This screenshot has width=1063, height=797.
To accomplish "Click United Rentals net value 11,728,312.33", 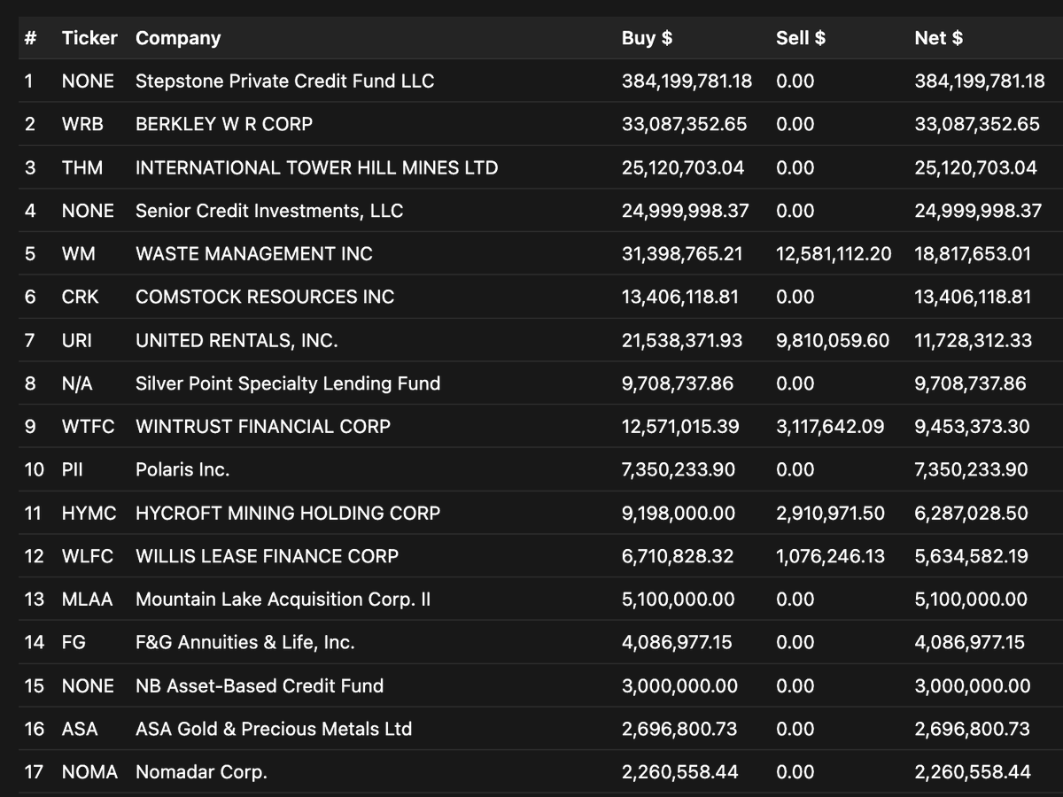I will point(973,341).
